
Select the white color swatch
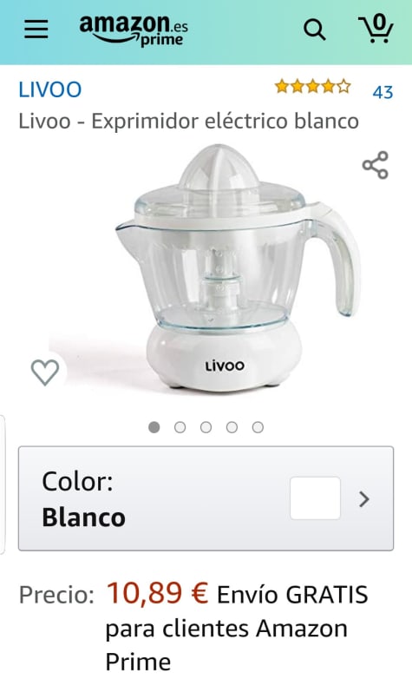click(315, 498)
